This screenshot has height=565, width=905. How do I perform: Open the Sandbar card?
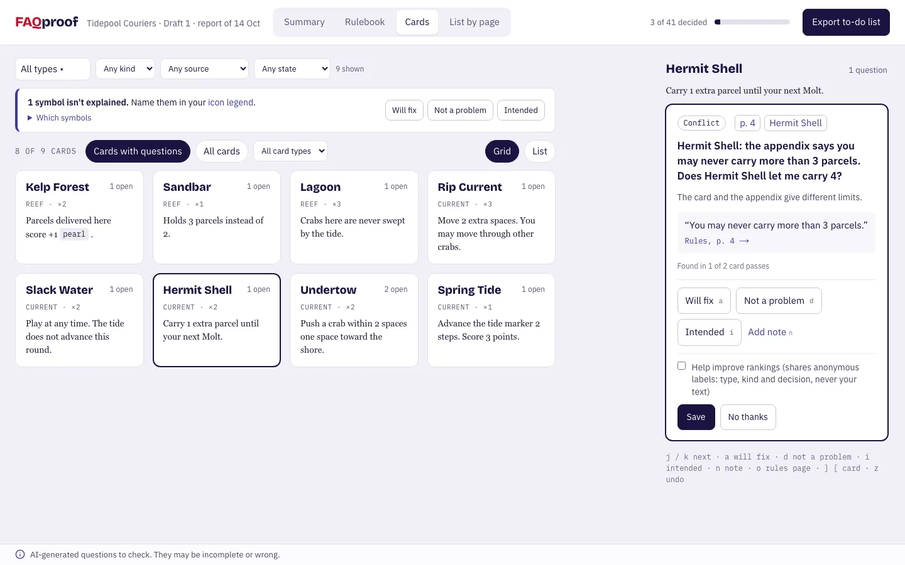[217, 217]
